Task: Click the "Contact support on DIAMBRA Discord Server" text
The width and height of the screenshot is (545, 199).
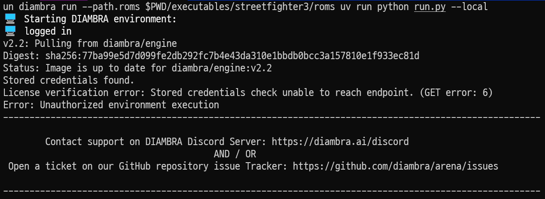Action: 156,142
